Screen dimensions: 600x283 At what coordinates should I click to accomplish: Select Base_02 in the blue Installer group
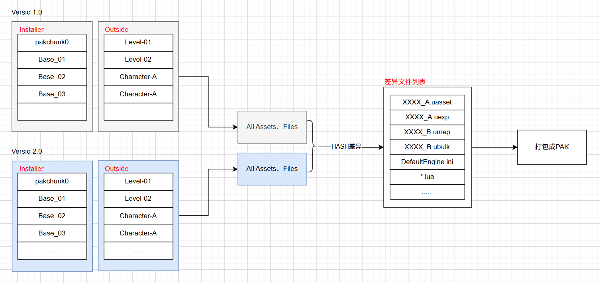coord(52,216)
